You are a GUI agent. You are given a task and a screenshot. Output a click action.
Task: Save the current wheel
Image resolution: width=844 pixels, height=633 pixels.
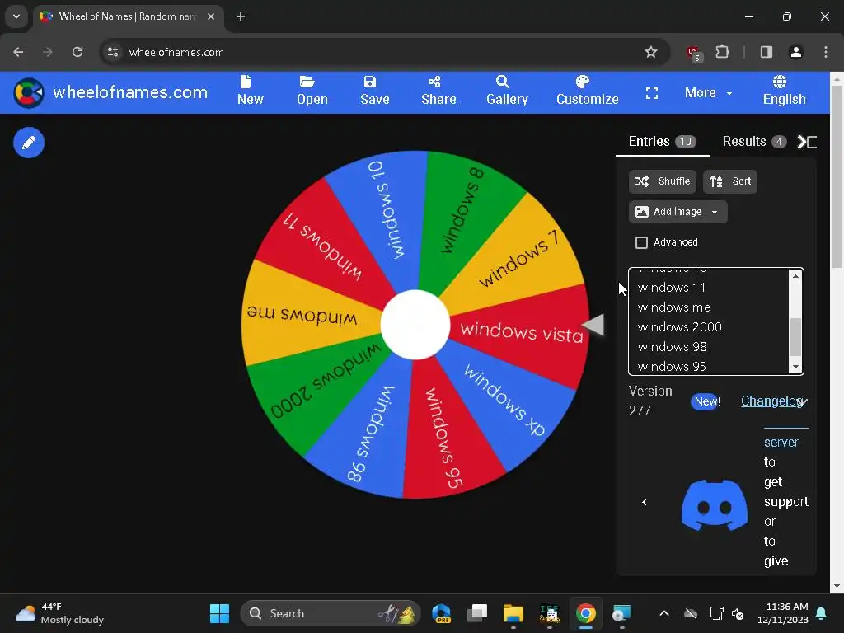coord(375,91)
